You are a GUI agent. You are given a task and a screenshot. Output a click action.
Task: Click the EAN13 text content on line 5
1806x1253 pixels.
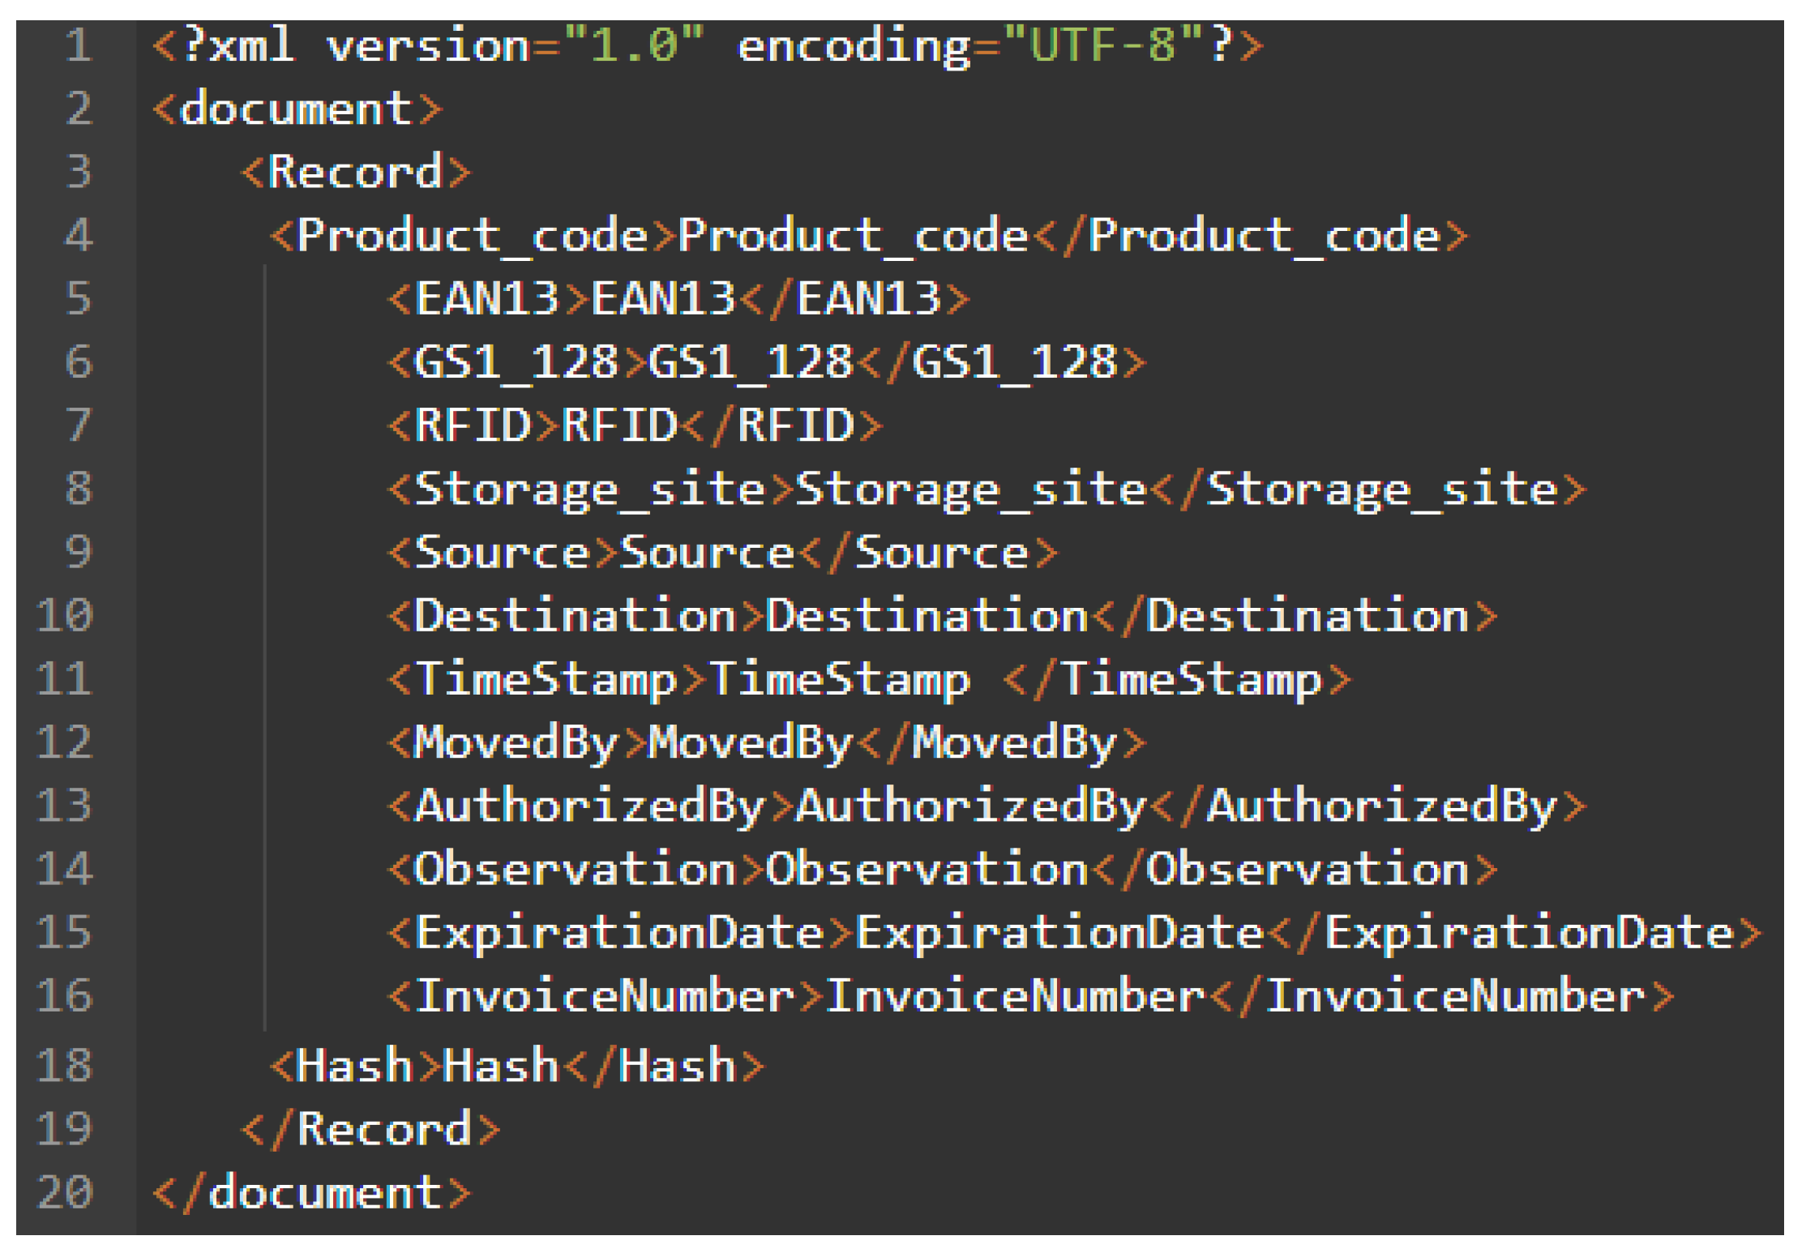pyautogui.click(x=663, y=298)
